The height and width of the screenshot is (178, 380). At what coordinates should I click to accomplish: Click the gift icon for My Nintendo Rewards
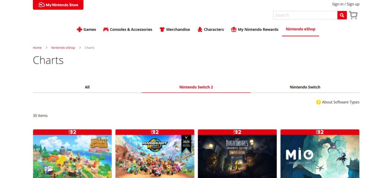234,29
